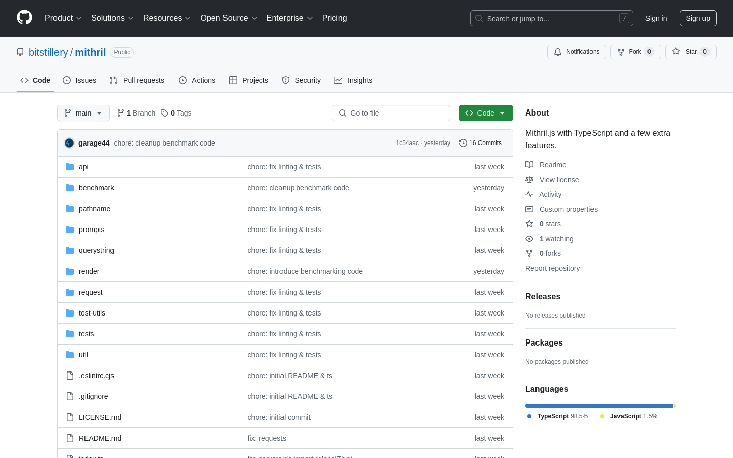Open the commit history clock icon
Viewport: 733px width, 458px height.
coord(463,143)
